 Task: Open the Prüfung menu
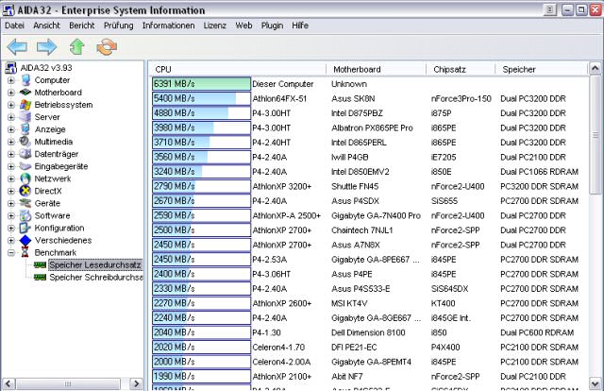(x=118, y=25)
